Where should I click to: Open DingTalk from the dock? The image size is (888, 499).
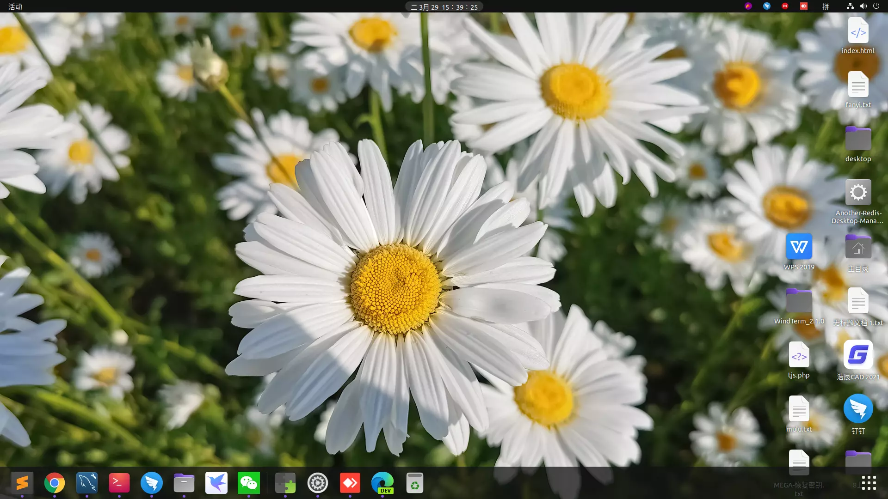pos(152,483)
